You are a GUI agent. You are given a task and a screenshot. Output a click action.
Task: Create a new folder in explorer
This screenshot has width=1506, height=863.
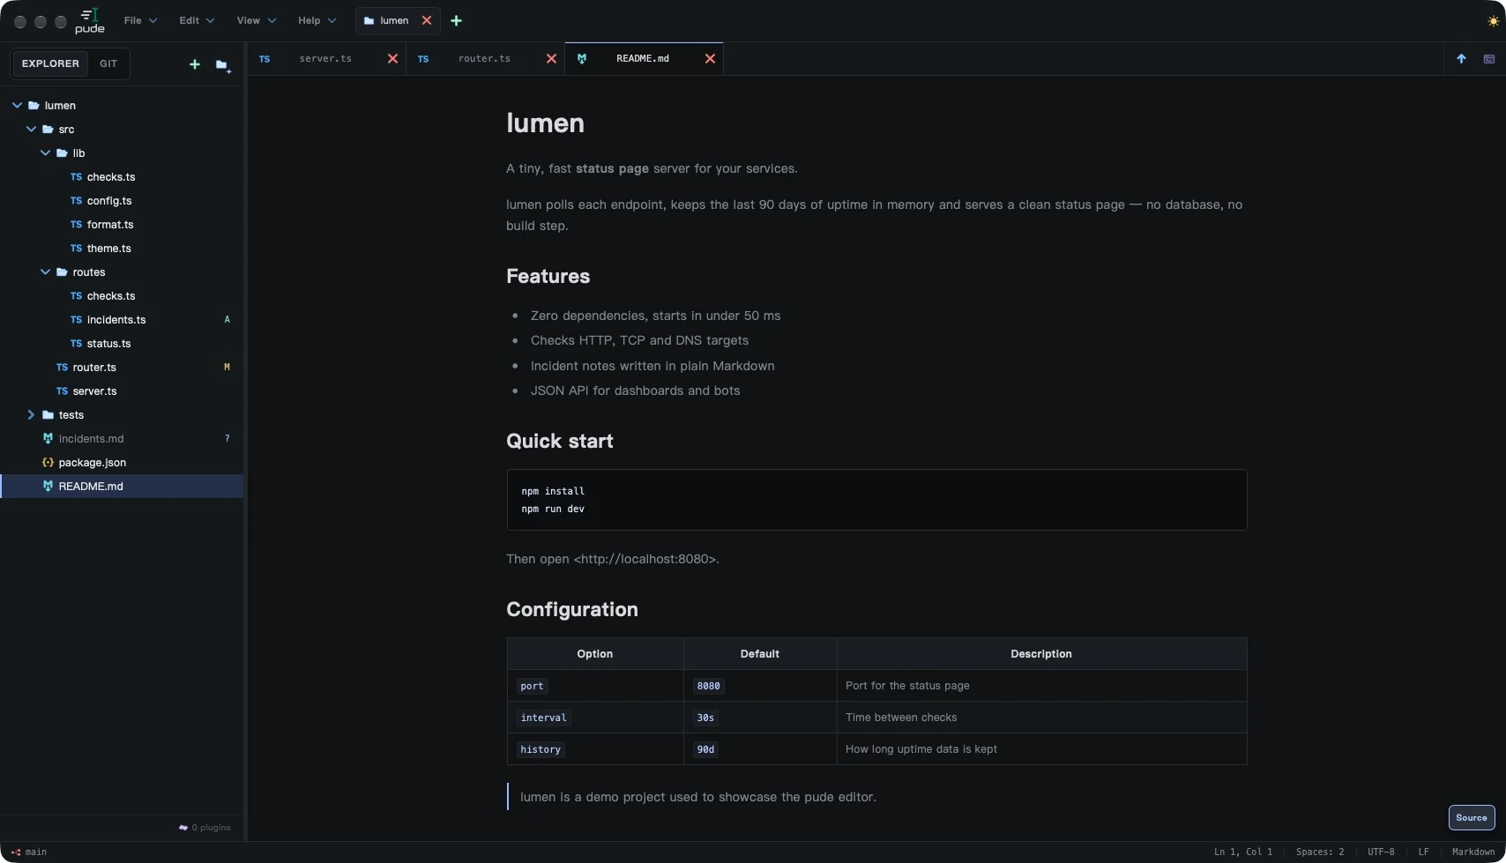tap(222, 65)
